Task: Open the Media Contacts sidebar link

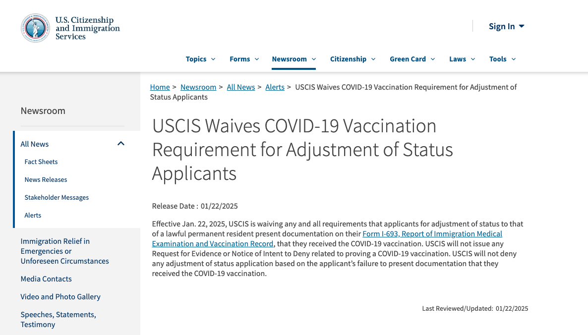Action: pyautogui.click(x=46, y=279)
